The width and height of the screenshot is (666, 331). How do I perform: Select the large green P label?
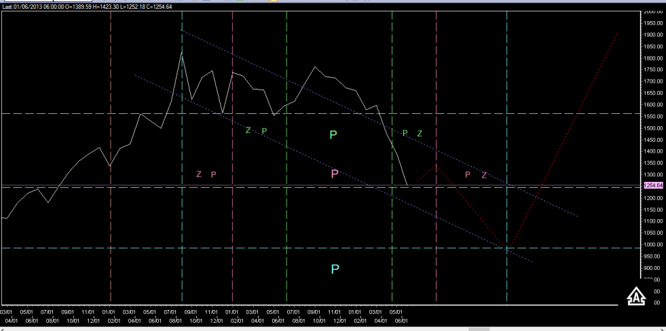[x=333, y=135]
